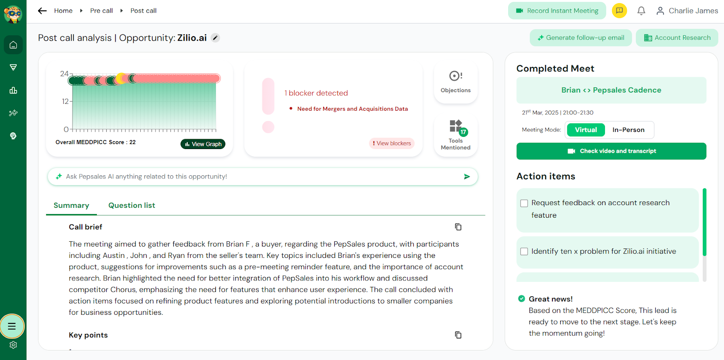Go back using the left arrow
The height and width of the screenshot is (360, 724).
tap(43, 11)
